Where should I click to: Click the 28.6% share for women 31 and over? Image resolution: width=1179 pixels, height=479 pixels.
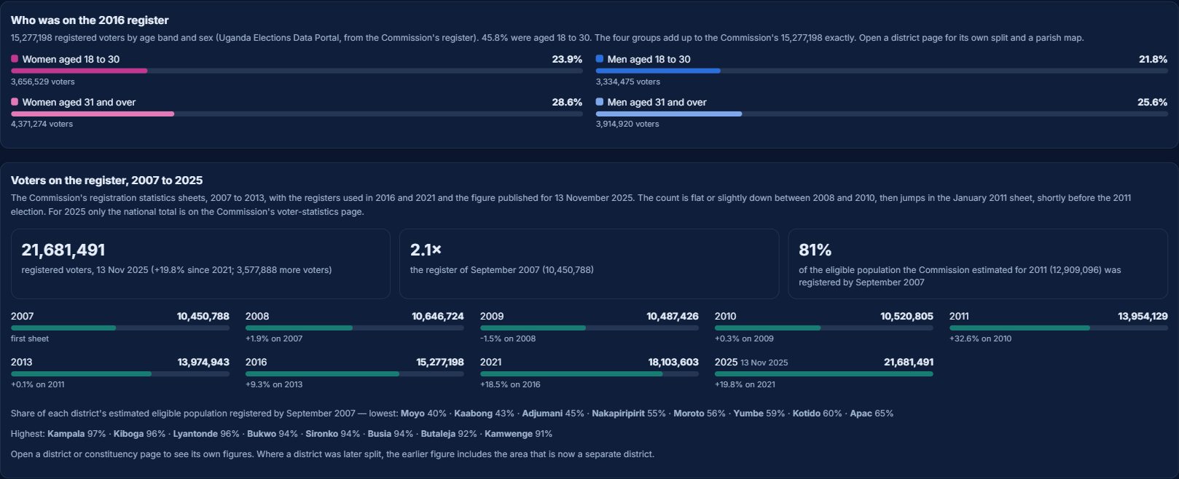567,102
